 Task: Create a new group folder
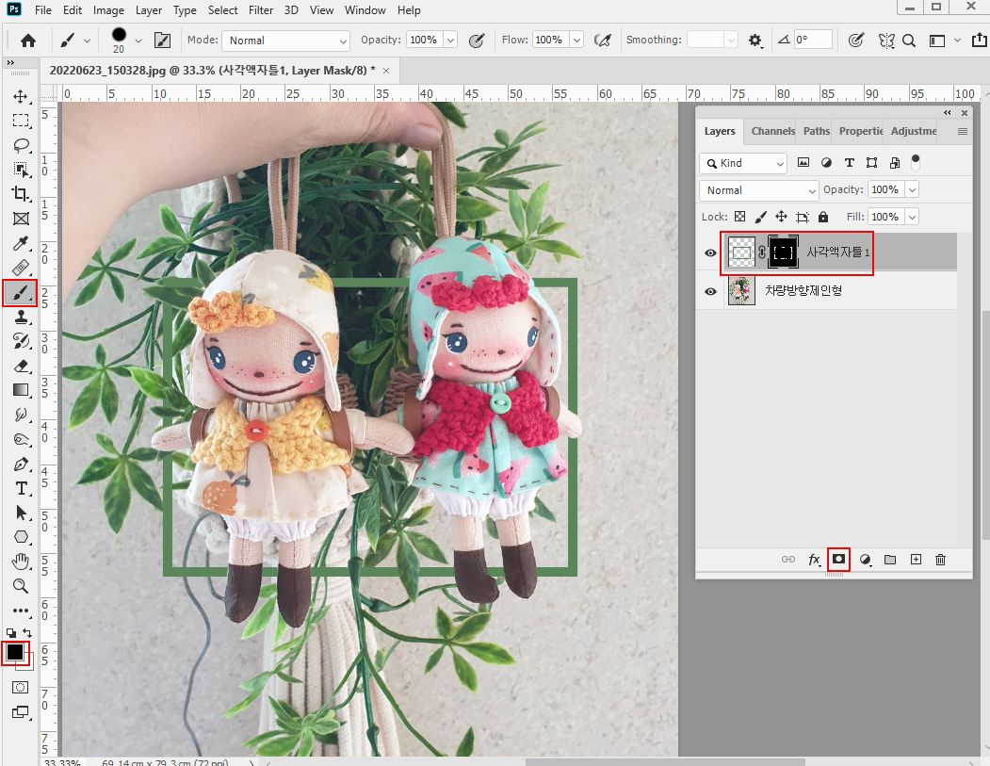890,560
